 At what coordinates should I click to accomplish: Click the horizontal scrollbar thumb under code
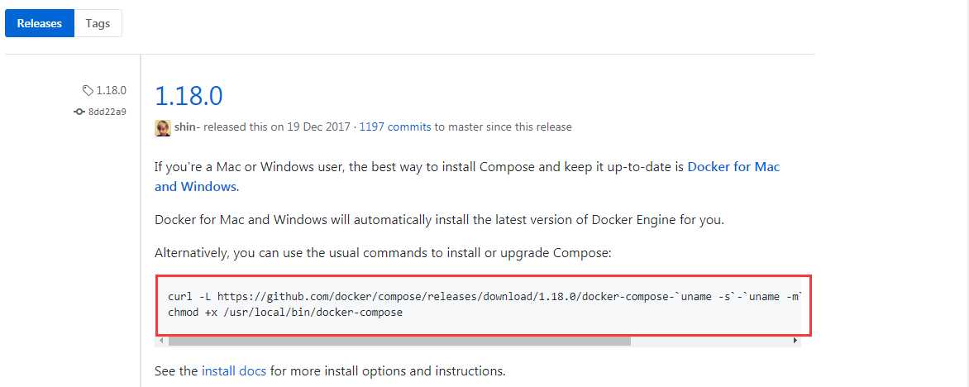pos(399,341)
